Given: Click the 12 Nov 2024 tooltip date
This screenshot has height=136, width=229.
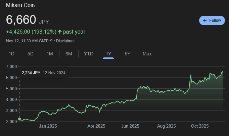Looking at the screenshot, I should [x=54, y=73].
